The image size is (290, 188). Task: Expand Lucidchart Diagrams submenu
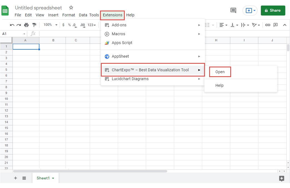click(153, 79)
